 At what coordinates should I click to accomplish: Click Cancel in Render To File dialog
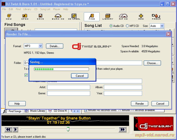[x=160, y=104]
